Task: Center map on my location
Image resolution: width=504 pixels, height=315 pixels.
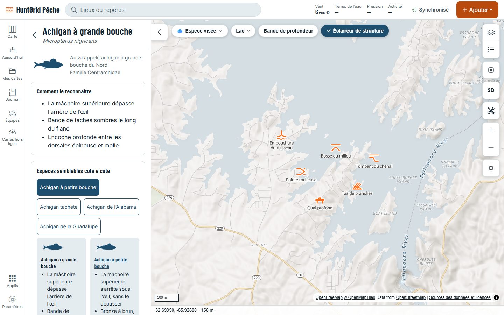Action: pyautogui.click(x=491, y=70)
